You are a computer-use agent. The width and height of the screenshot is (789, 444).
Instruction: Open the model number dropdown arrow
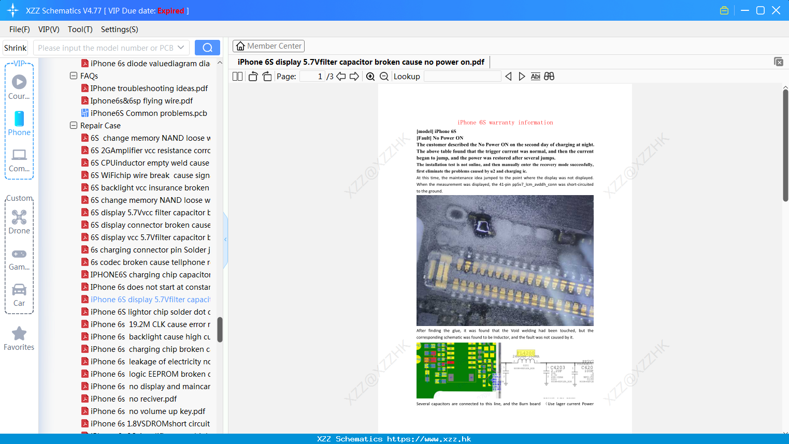pos(181,48)
